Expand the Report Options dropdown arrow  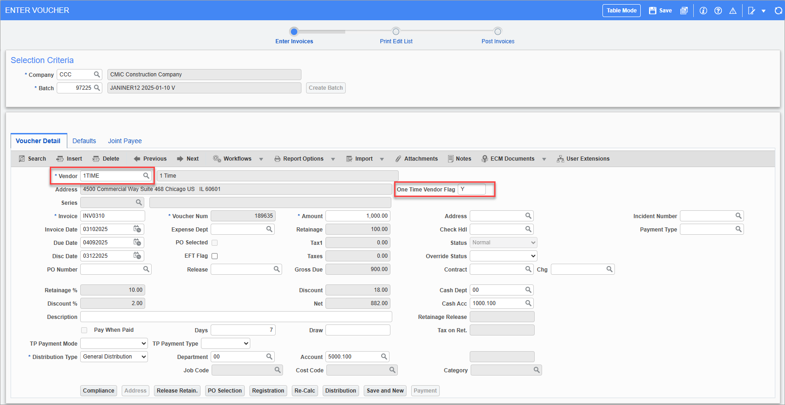[333, 159]
